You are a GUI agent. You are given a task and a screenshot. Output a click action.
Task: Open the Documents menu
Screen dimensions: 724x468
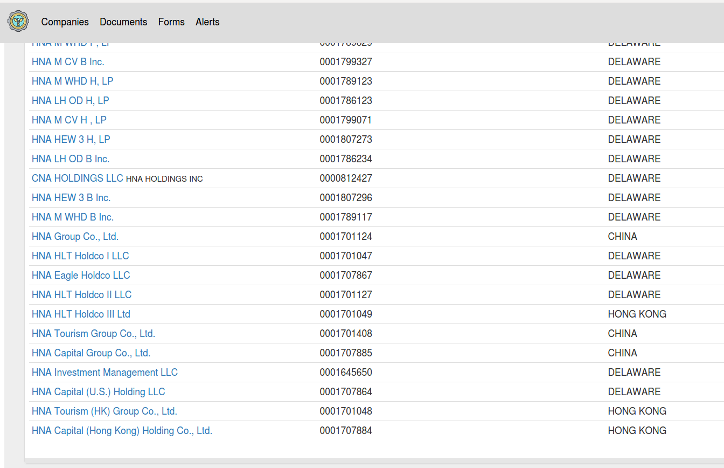coord(123,22)
